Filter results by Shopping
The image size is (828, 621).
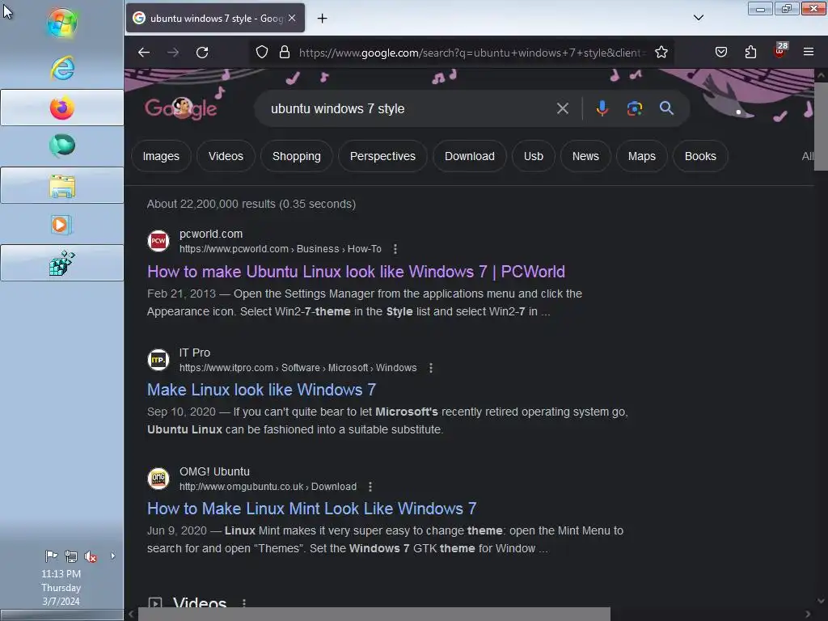pos(297,156)
